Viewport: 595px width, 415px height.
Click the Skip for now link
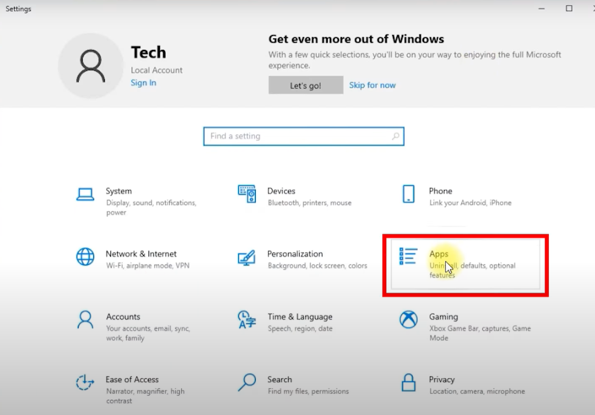[372, 85]
